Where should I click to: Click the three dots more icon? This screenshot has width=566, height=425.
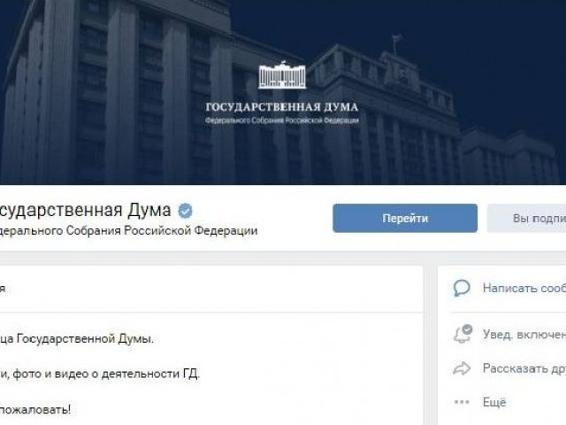[x=462, y=402]
